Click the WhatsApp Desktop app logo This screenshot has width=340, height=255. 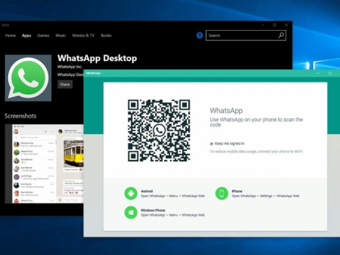click(x=28, y=78)
